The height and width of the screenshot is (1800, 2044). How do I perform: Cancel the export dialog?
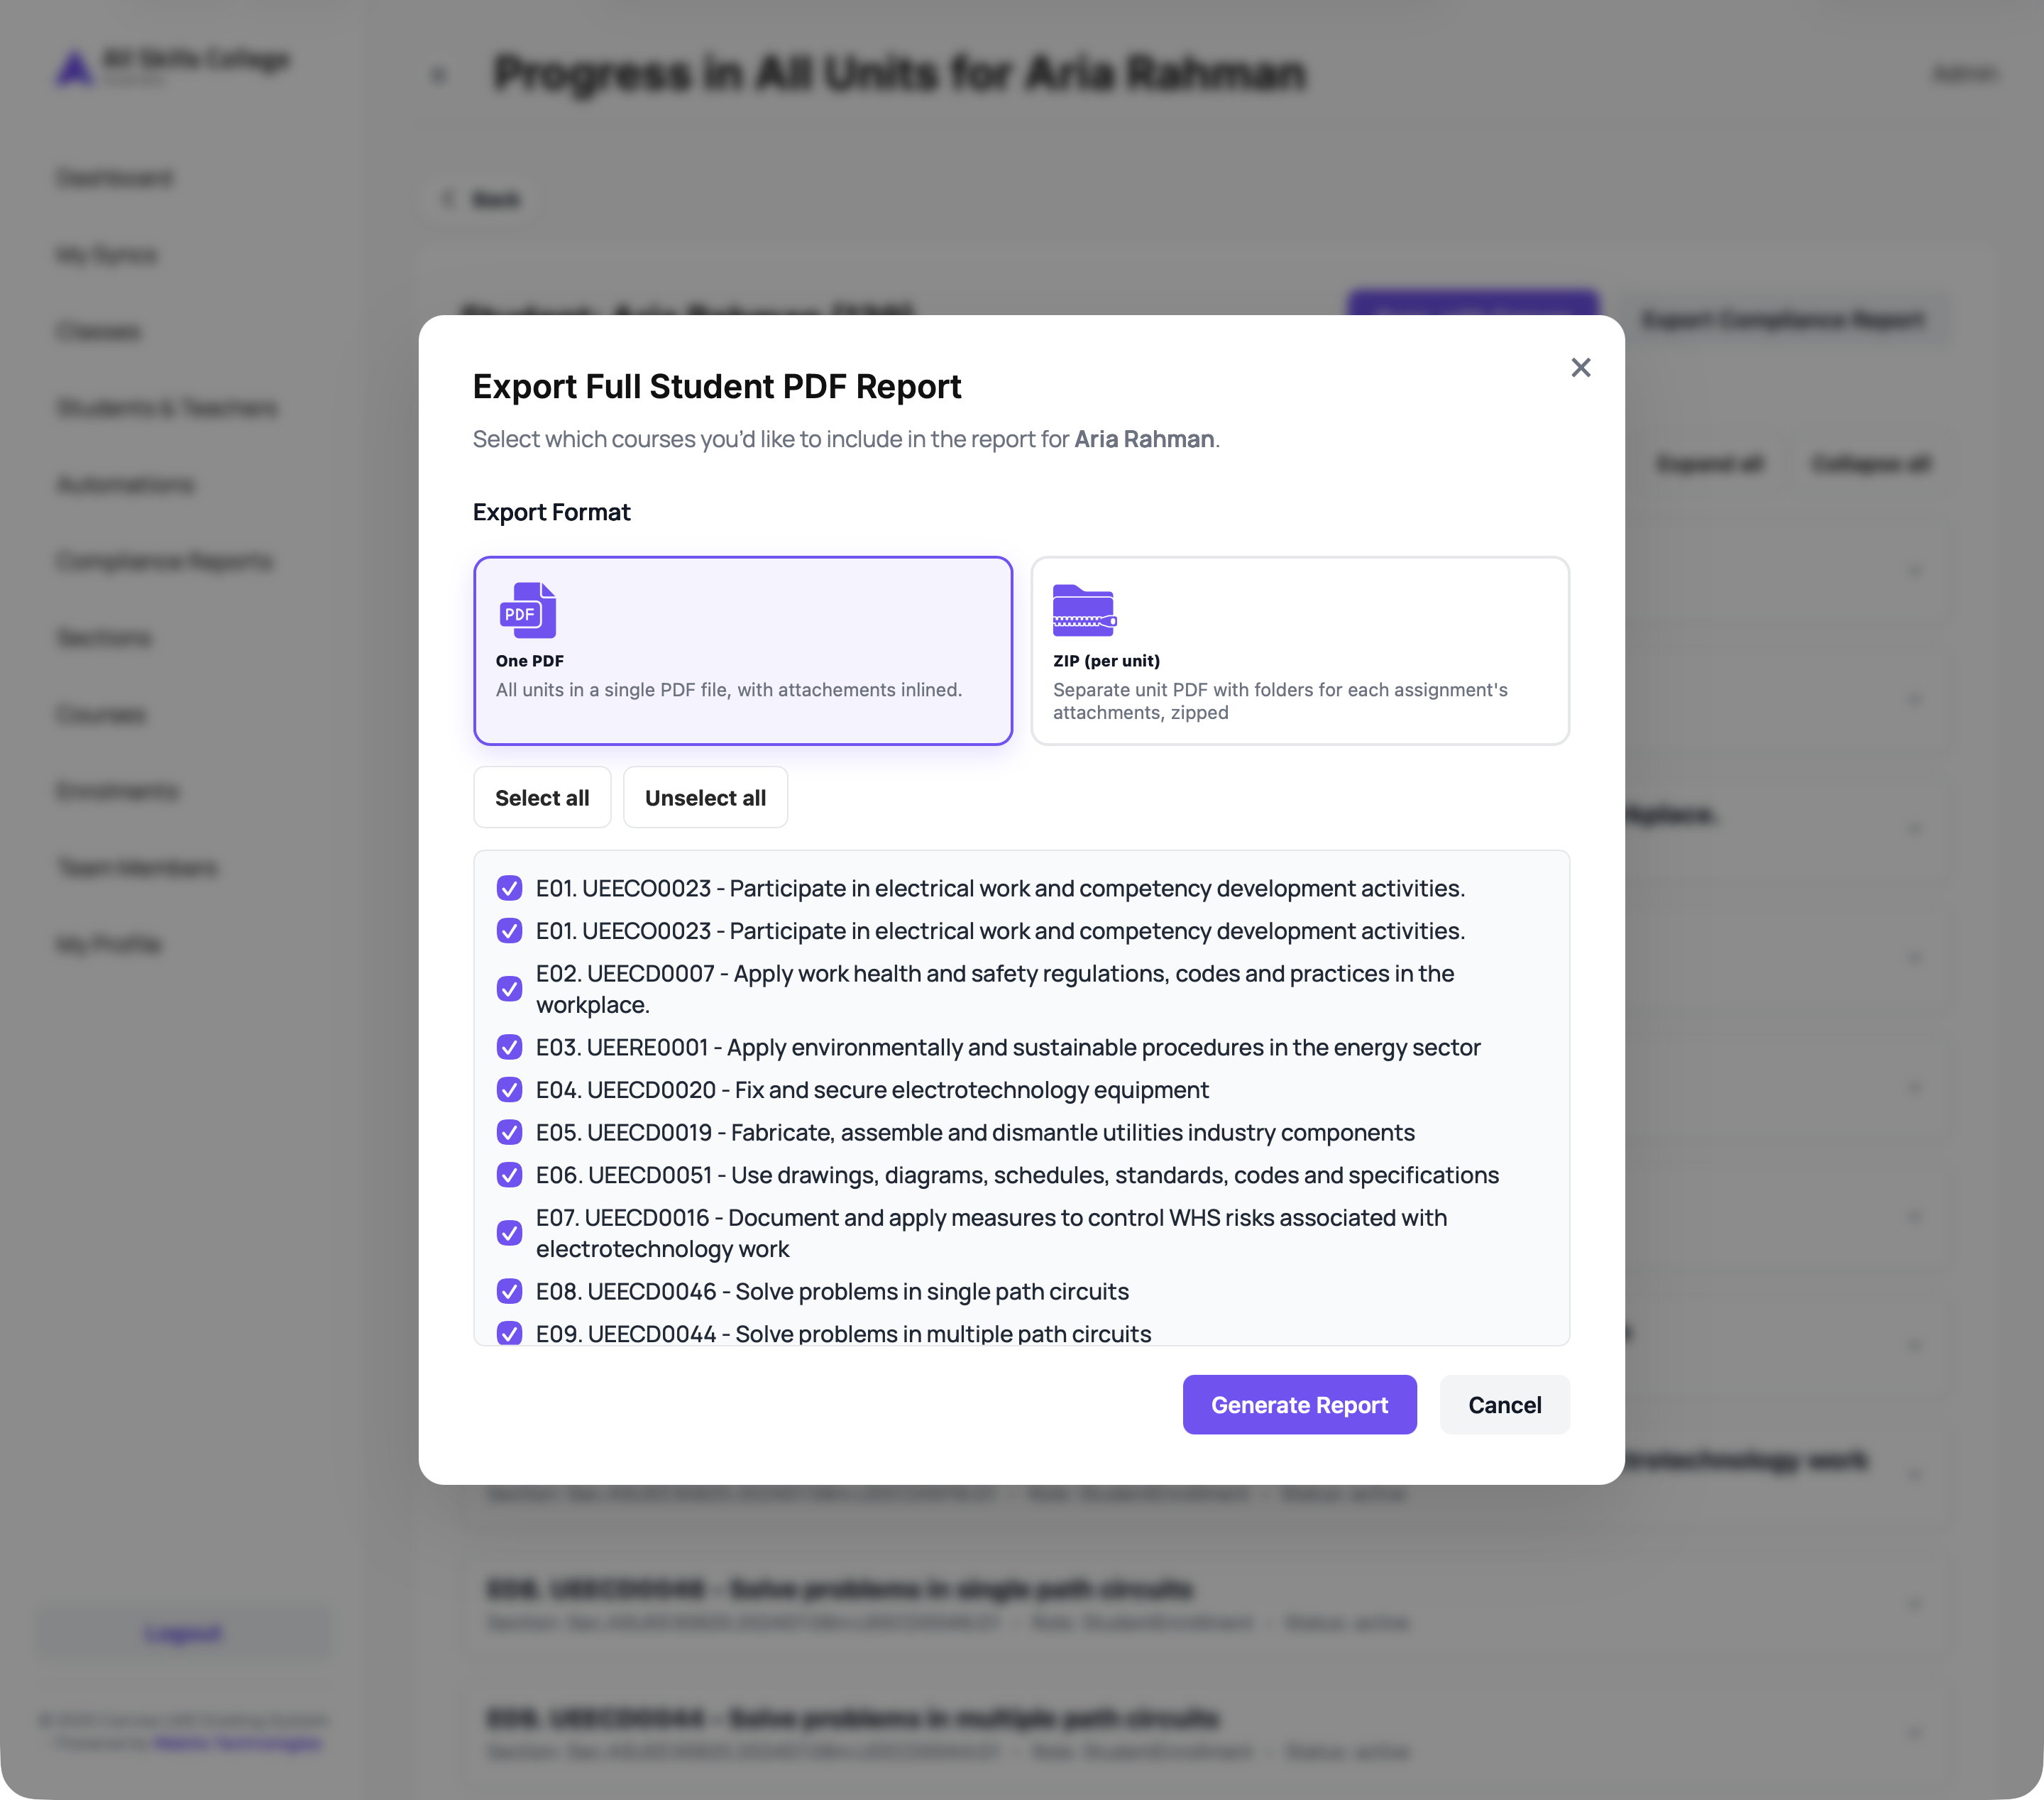1504,1405
